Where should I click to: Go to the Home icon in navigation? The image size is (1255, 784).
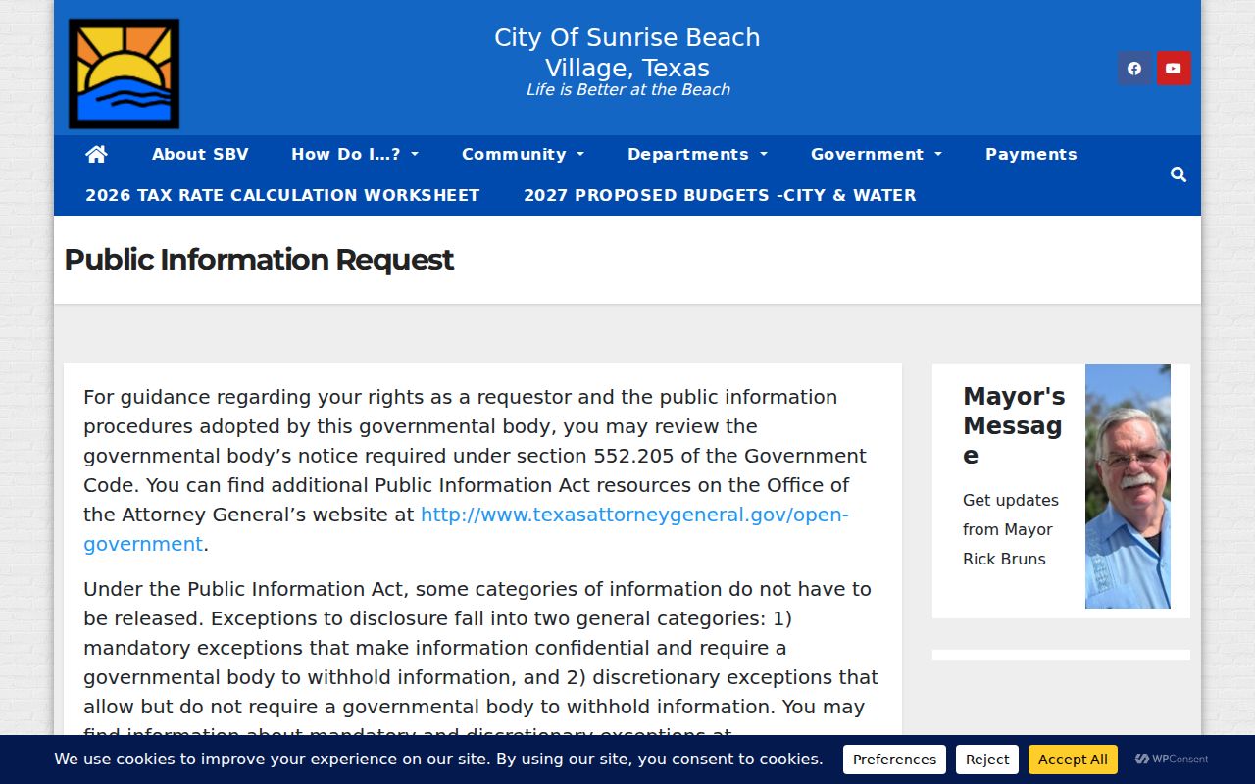[x=96, y=154]
